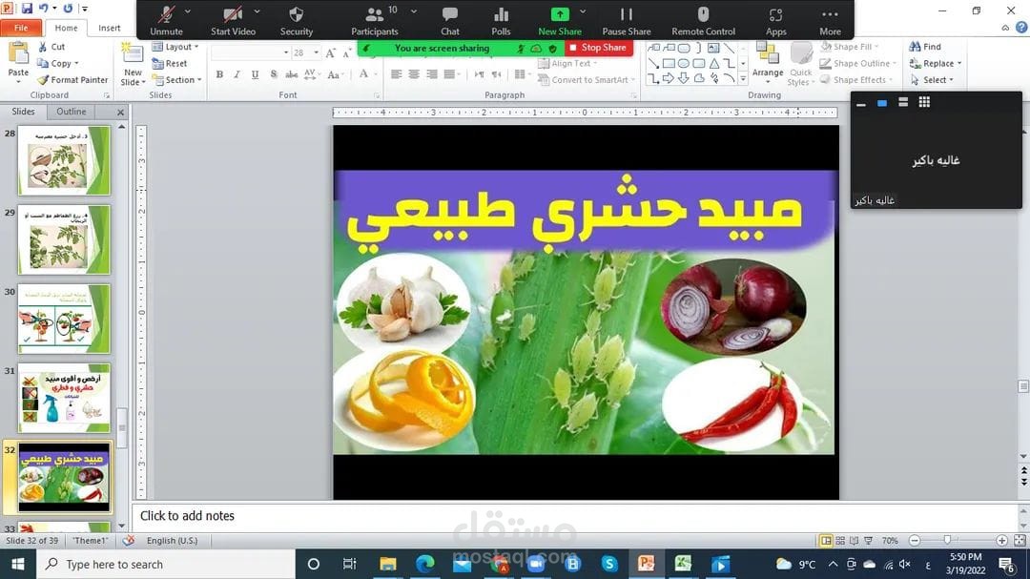The image size is (1030, 579).
Task: Click zoom in plus button
Action: point(1001,540)
